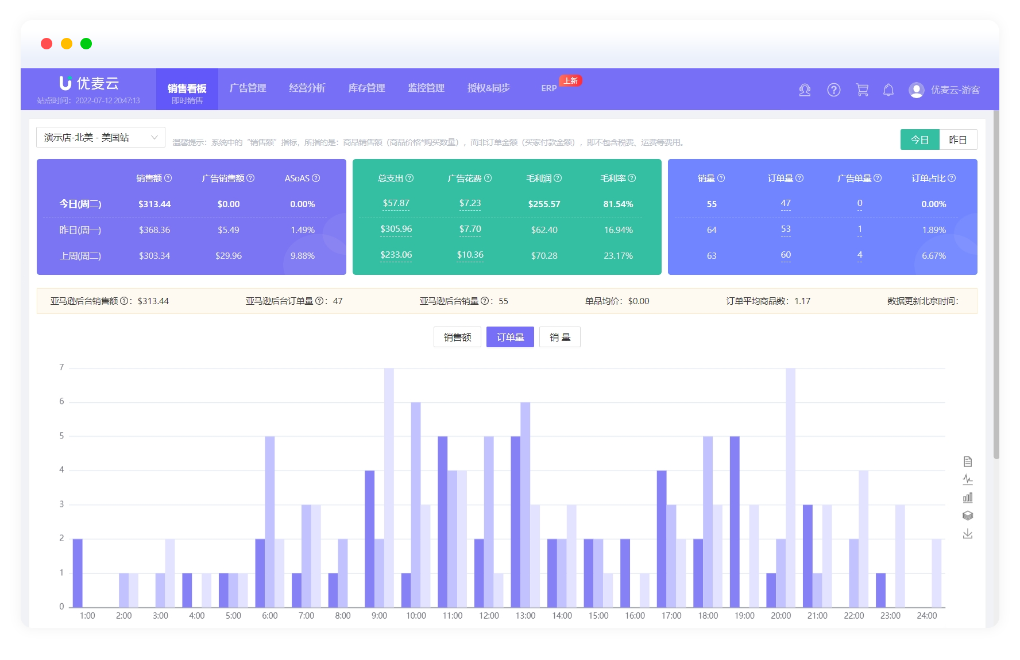Viewport: 1020px width, 660px height.
Task: Click help icon next to 毛利率
Action: [632, 178]
